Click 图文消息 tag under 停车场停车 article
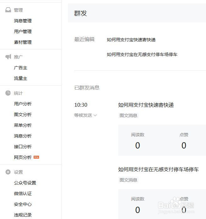The image size is (206, 219). pos(128,180)
